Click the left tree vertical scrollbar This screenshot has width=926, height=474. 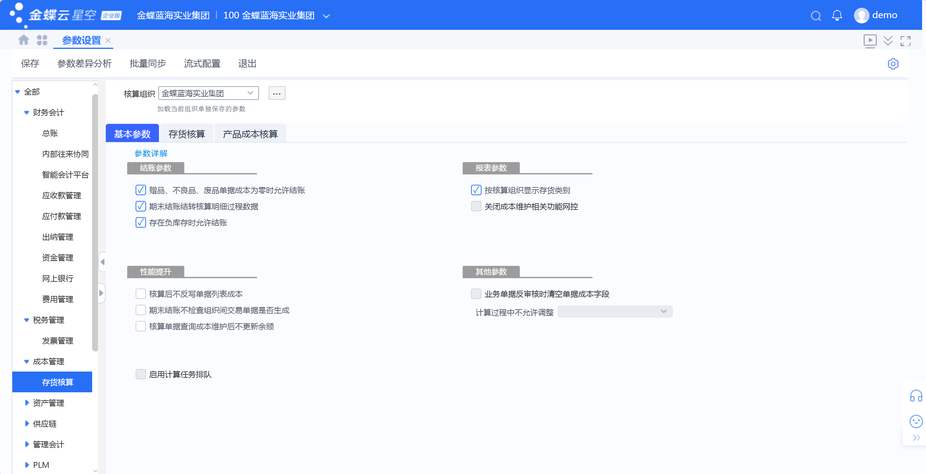coord(95,223)
